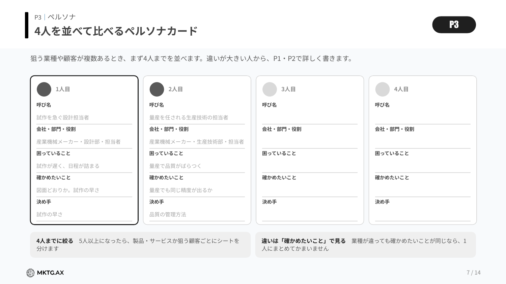Click 産業機械メーカー・設計部・担当者 field
Viewport: 506px width, 284px height.
(84, 142)
